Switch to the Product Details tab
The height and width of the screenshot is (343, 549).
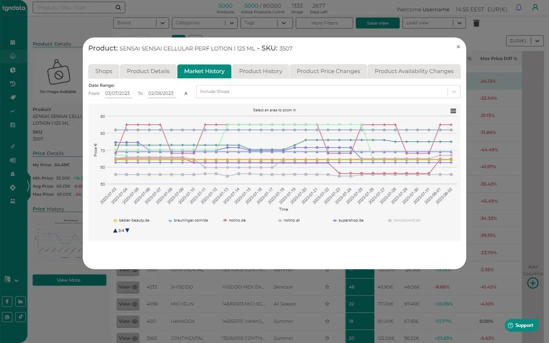pos(148,71)
